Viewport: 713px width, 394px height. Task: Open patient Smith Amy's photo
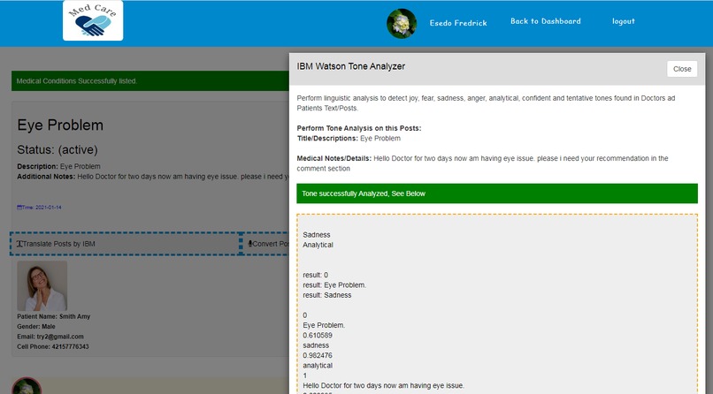42,286
